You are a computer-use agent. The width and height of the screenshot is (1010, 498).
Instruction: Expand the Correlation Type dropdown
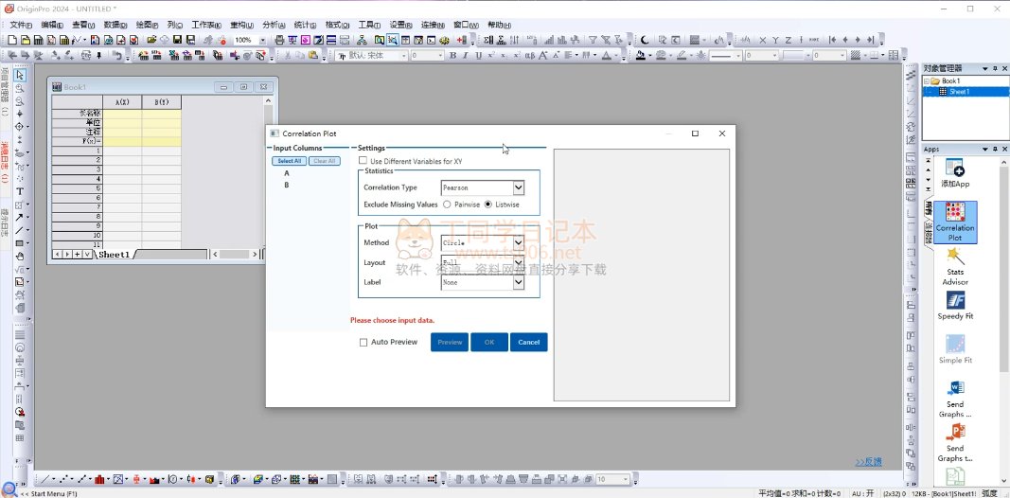click(518, 188)
